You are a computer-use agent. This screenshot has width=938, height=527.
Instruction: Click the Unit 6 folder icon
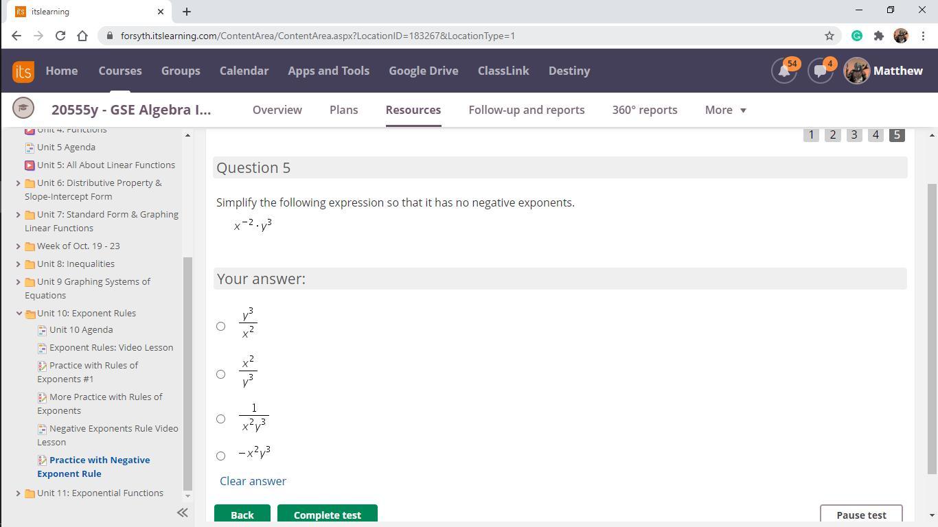pyautogui.click(x=30, y=183)
